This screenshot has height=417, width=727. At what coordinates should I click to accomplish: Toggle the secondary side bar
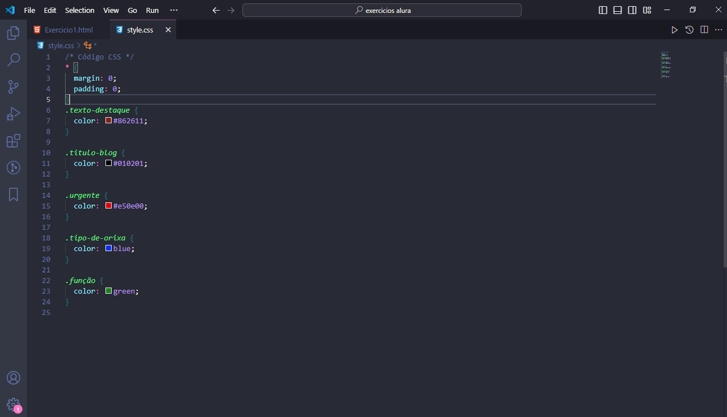coord(632,10)
